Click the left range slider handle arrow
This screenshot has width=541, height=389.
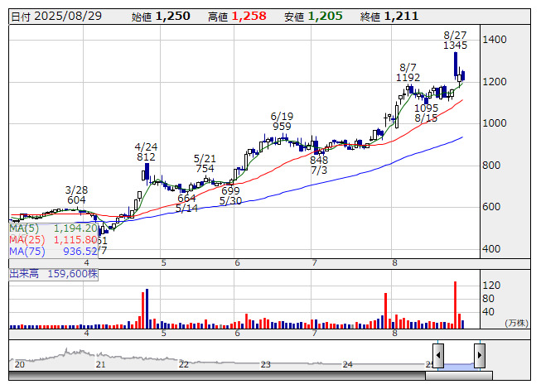pos(438,355)
